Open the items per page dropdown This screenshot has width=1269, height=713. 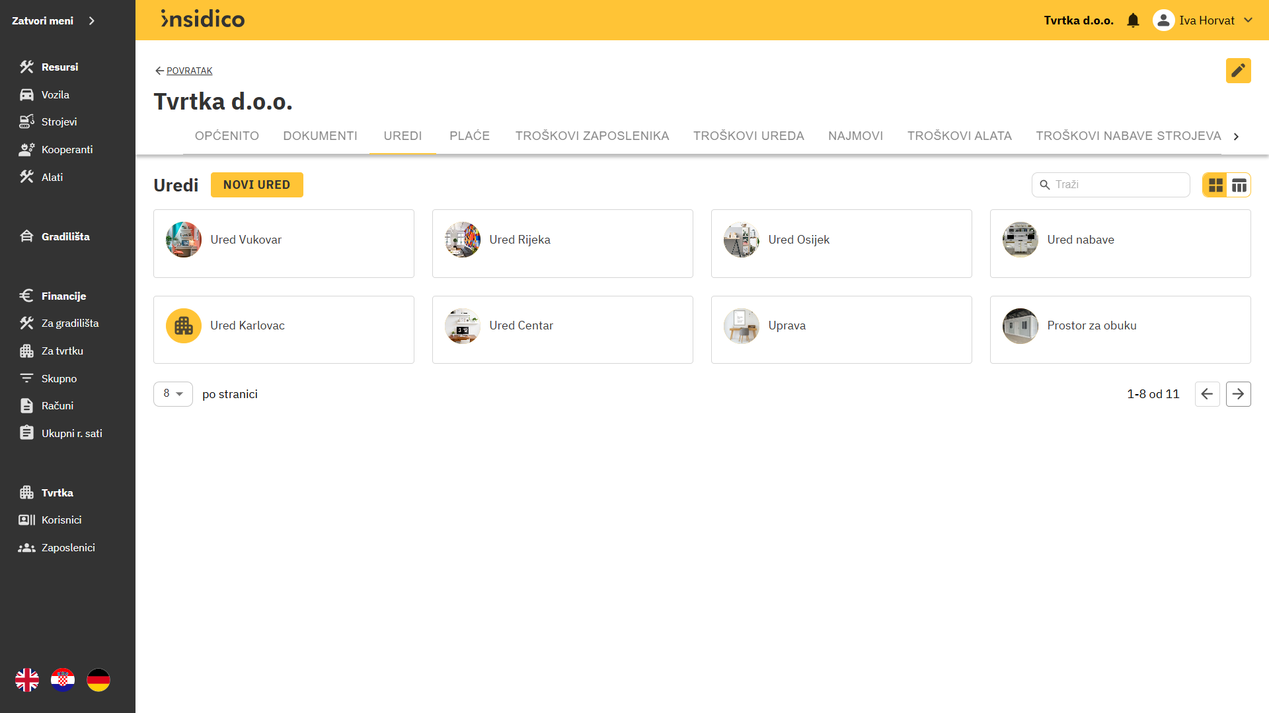pyautogui.click(x=173, y=393)
